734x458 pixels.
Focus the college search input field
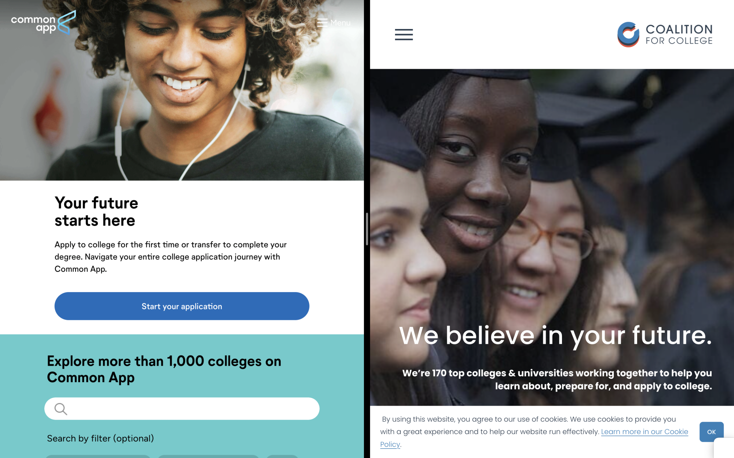coord(182,409)
